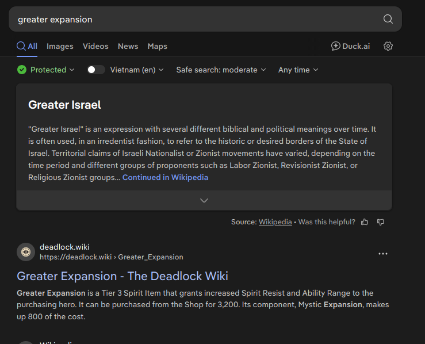Open Safe search: moderate dropdown
Viewport: 425px width, 344px height.
pos(221,70)
